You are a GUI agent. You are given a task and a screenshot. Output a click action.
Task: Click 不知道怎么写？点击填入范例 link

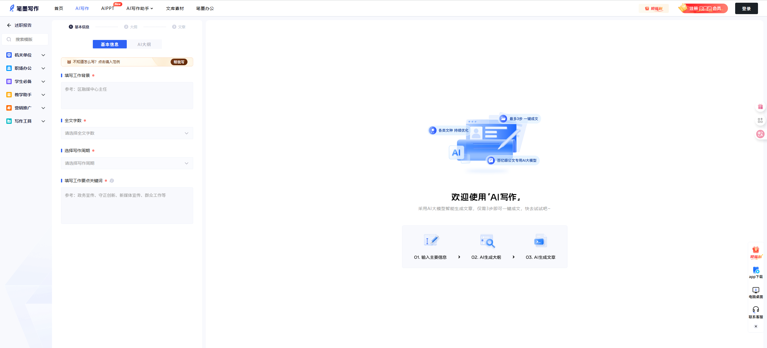pyautogui.click(x=96, y=62)
